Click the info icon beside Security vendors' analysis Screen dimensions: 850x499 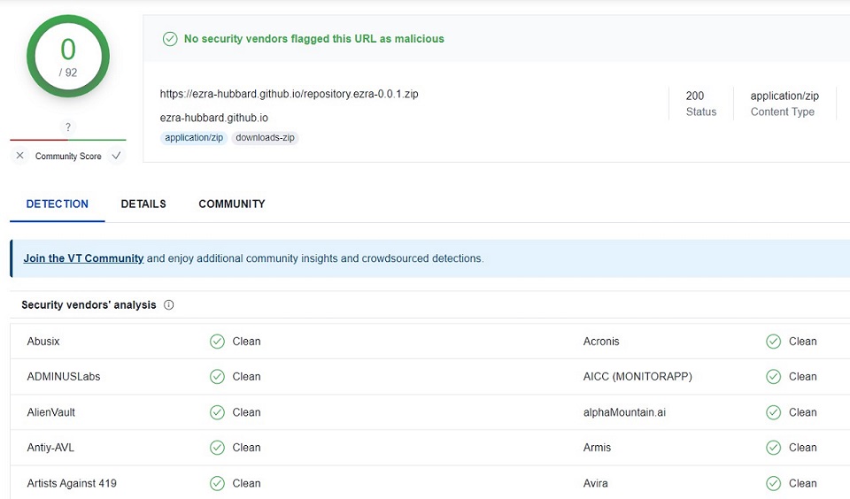(x=168, y=305)
